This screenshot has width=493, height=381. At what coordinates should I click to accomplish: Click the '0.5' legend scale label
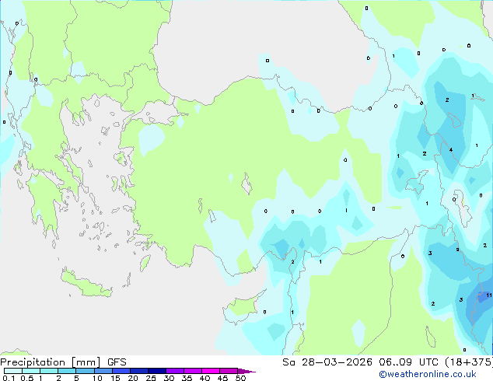27,378
